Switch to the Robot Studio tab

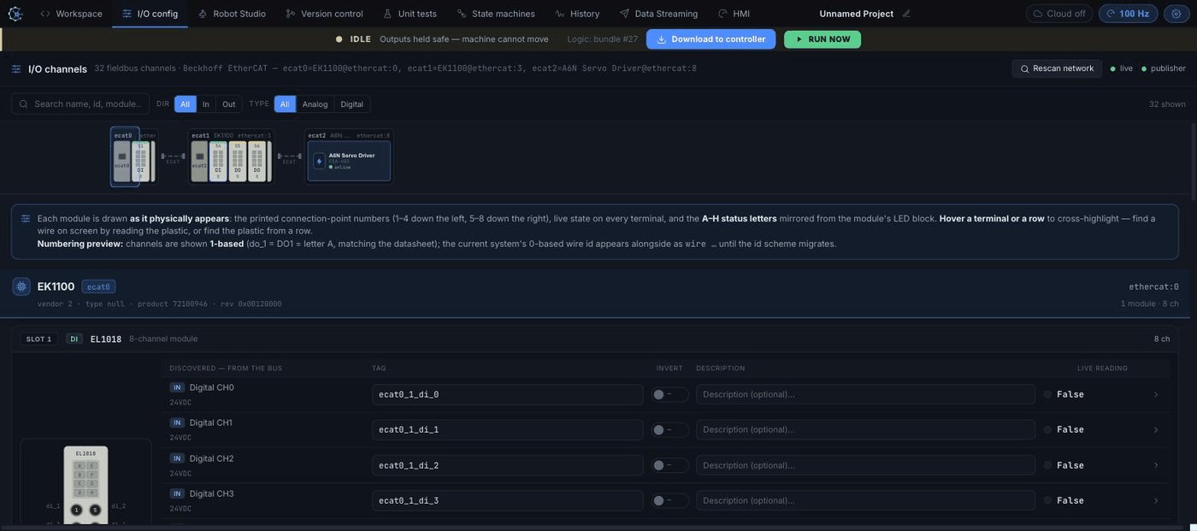click(231, 14)
